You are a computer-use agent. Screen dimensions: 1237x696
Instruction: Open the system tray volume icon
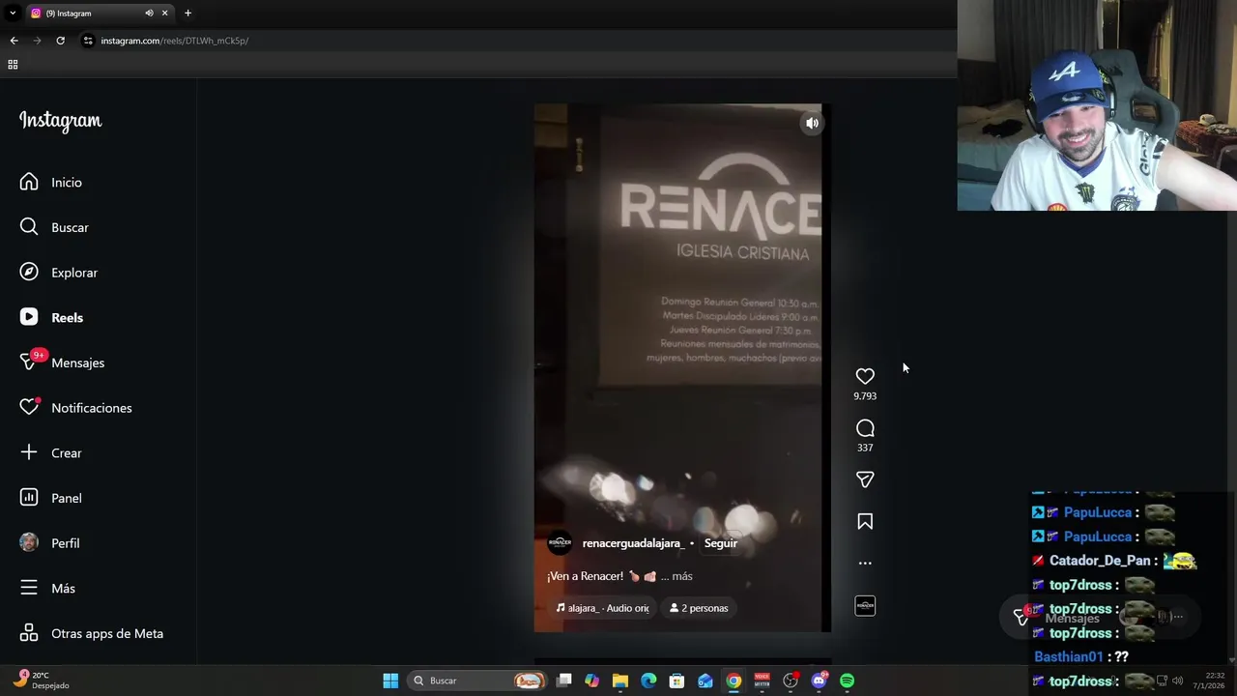[x=1177, y=681]
